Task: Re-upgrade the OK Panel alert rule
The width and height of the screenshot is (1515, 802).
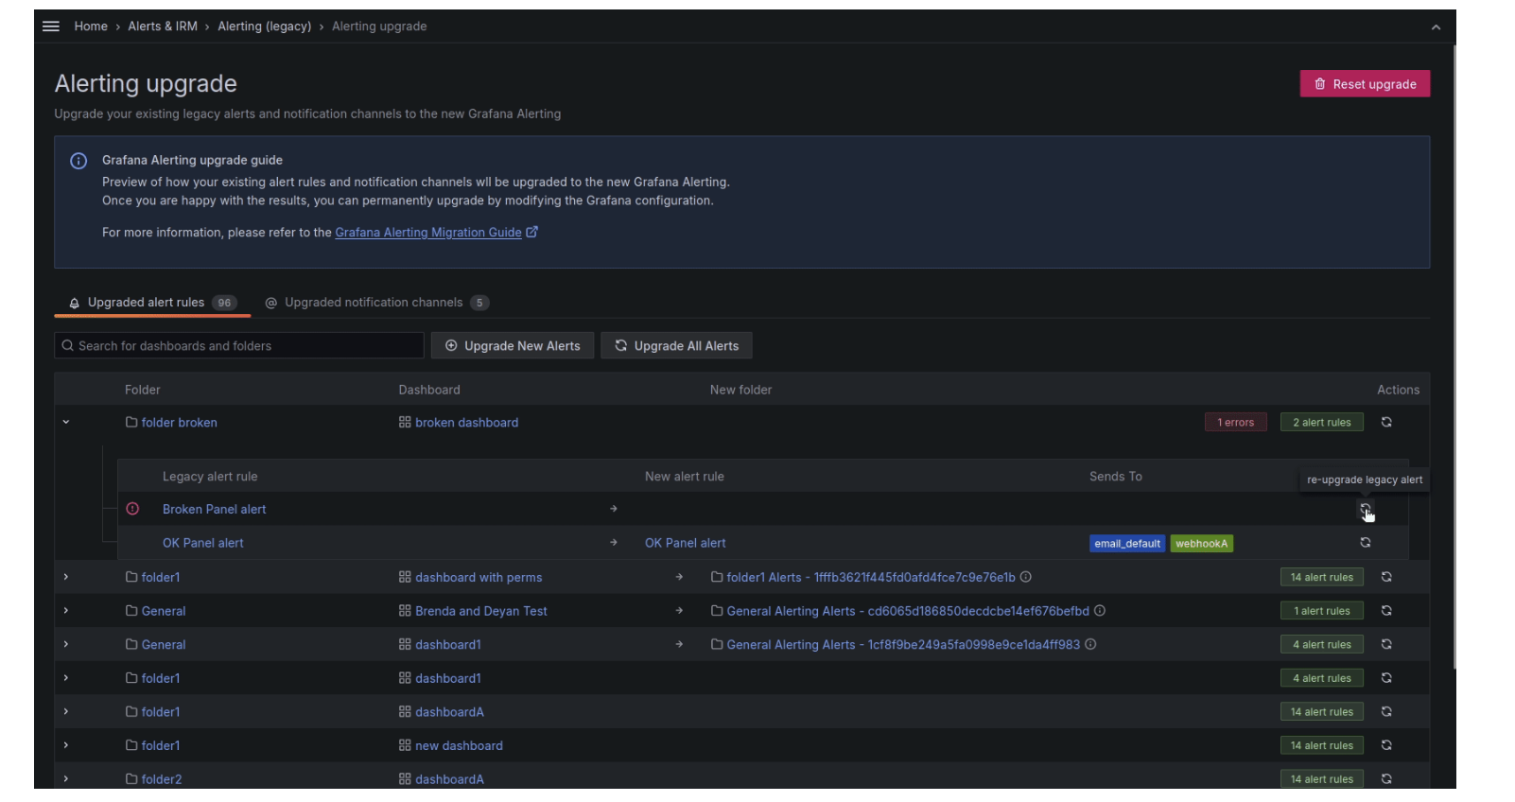Action: [x=1365, y=543]
